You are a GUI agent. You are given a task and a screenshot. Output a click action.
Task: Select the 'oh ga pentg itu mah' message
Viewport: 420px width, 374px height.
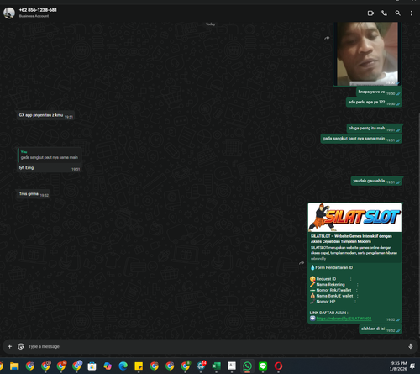[x=375, y=129]
